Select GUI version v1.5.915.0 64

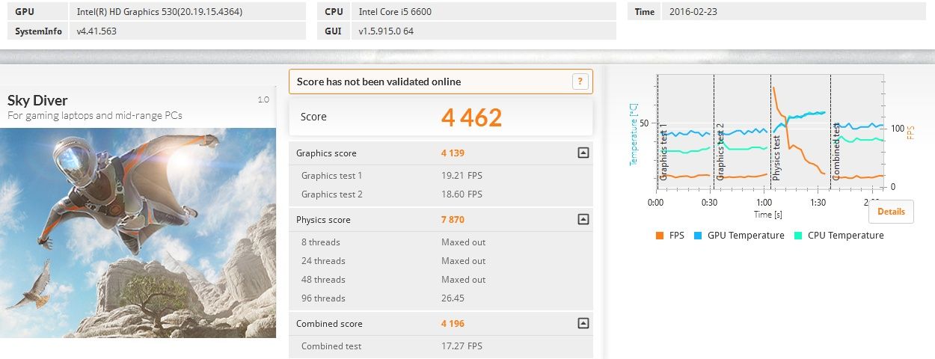pyautogui.click(x=387, y=31)
